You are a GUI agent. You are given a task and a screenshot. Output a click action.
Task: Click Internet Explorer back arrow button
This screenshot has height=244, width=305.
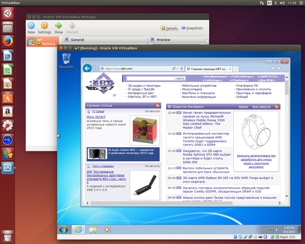tap(87, 68)
